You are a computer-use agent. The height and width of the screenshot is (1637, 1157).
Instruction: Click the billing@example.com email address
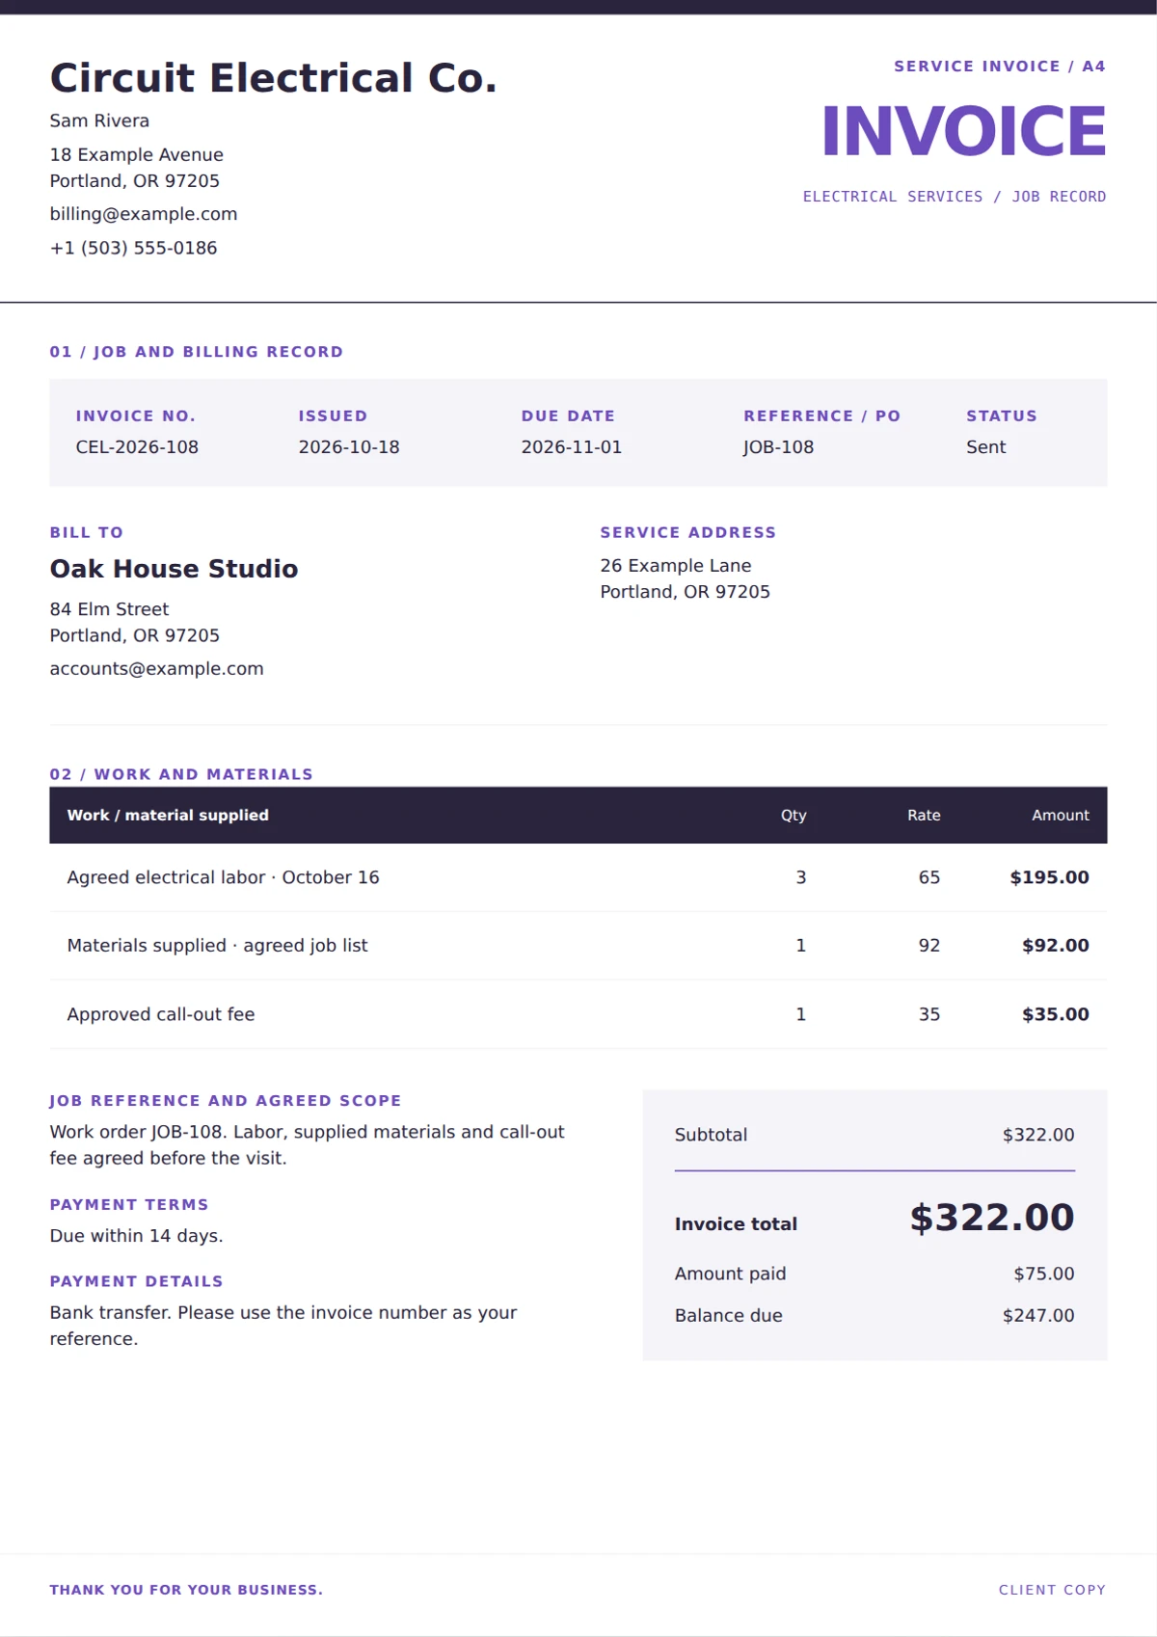coord(144,214)
